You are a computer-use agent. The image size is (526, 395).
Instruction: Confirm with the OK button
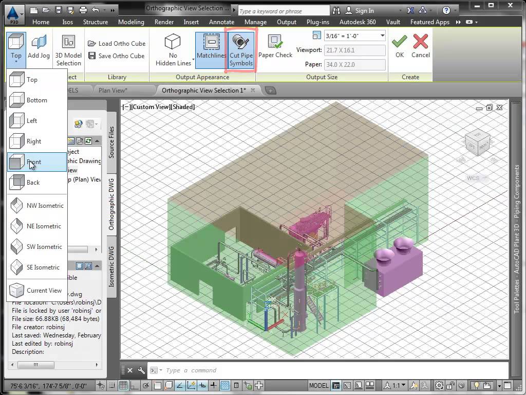[x=399, y=45]
